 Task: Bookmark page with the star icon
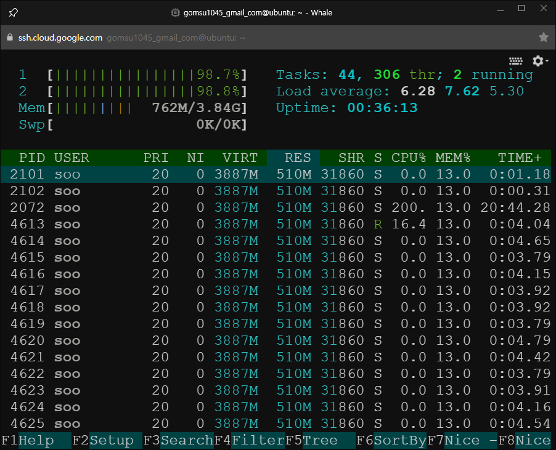coord(543,37)
